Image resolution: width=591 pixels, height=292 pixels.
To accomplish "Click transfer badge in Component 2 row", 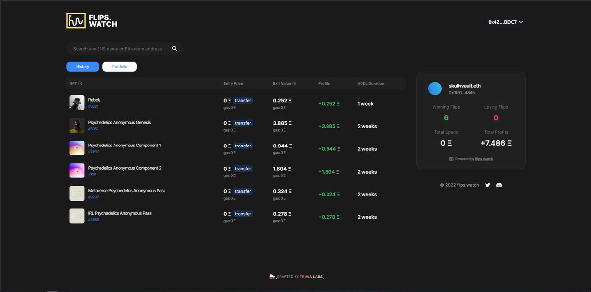I will (x=243, y=168).
